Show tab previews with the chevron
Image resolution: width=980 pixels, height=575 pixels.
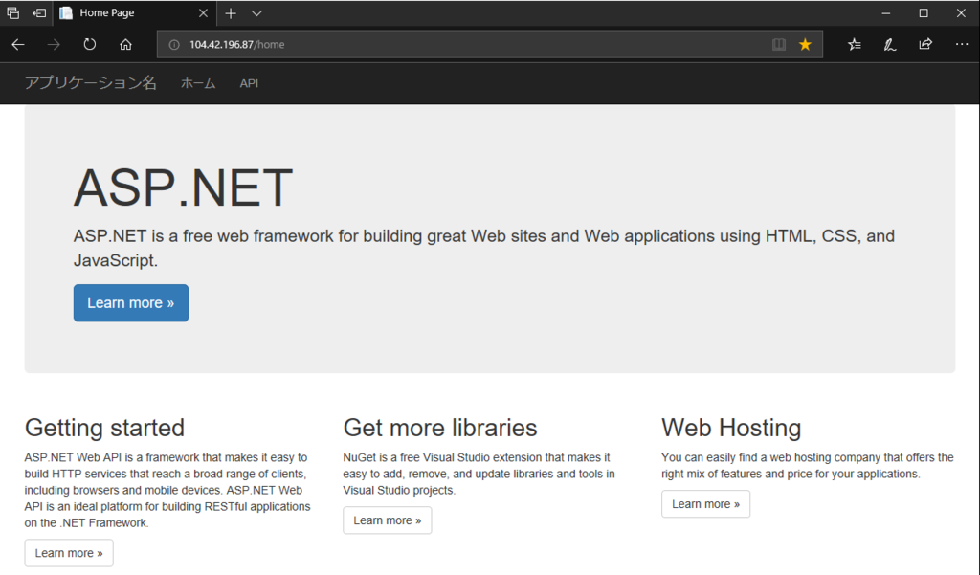coord(256,13)
